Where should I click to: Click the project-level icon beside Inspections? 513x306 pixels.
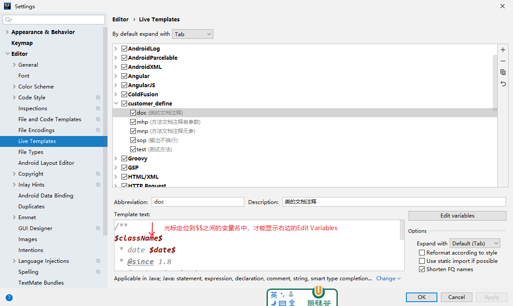click(98, 109)
